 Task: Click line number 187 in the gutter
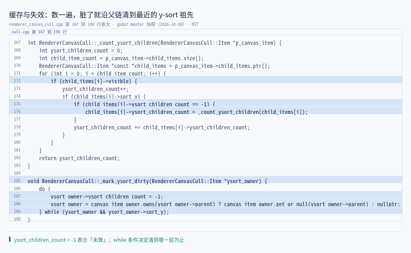(17, 196)
